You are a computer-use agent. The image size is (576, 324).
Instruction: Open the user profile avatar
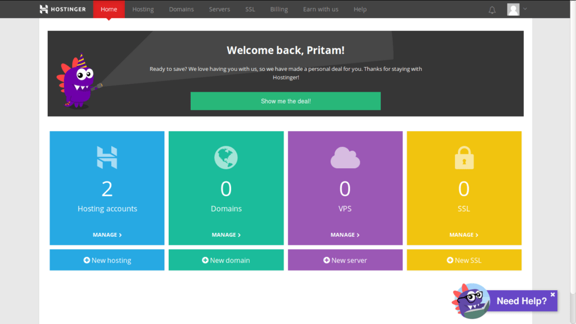point(513,9)
